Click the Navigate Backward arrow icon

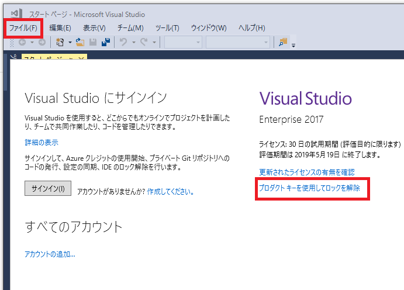22,42
